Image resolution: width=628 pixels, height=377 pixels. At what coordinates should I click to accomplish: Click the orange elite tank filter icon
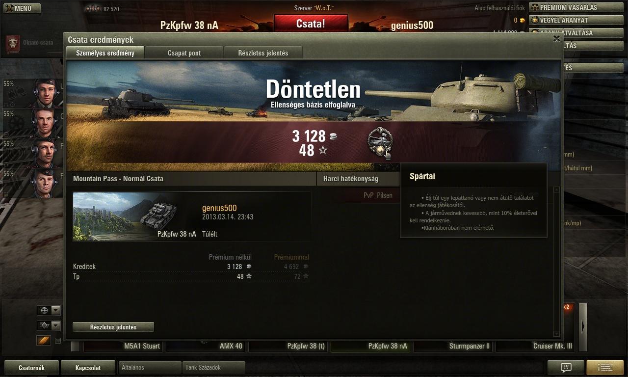44,340
